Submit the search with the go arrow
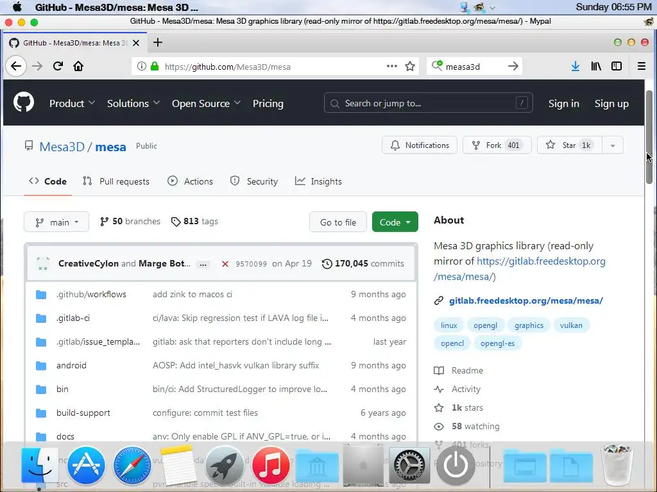The image size is (657, 492). [x=513, y=66]
